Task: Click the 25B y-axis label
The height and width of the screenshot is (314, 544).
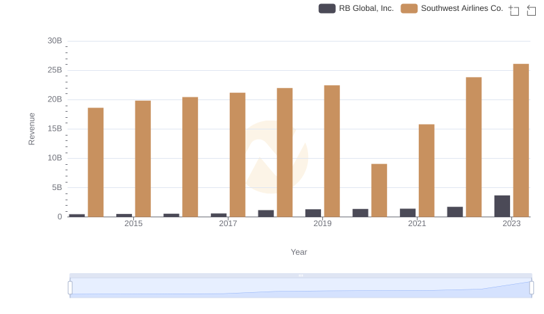Action: [55, 70]
